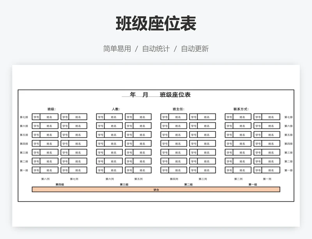Click the 第一列 column label
This screenshot has width=312, height=239.
pos(267,179)
